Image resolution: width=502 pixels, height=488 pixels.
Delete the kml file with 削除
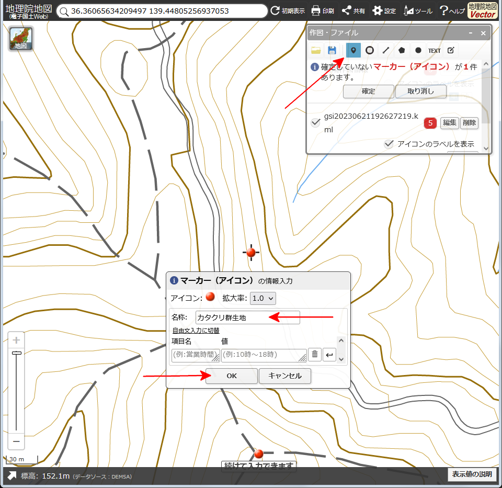click(469, 123)
